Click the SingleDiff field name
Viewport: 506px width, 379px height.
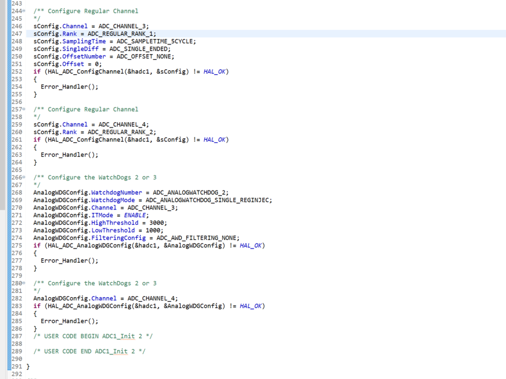81,49
